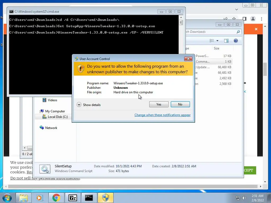Click the horizontal scrollbar right arrow in Chrome
The height and width of the screenshot is (203, 271).
point(261,186)
